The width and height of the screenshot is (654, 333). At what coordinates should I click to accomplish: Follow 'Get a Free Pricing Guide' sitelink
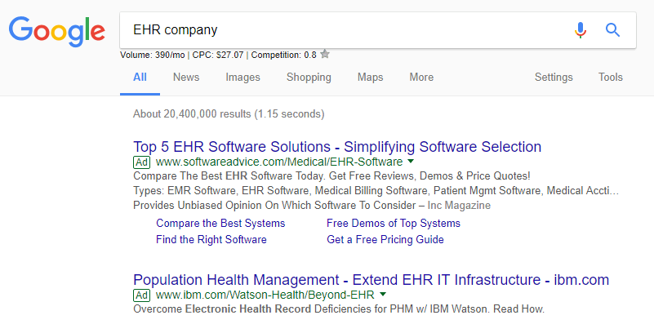385,240
